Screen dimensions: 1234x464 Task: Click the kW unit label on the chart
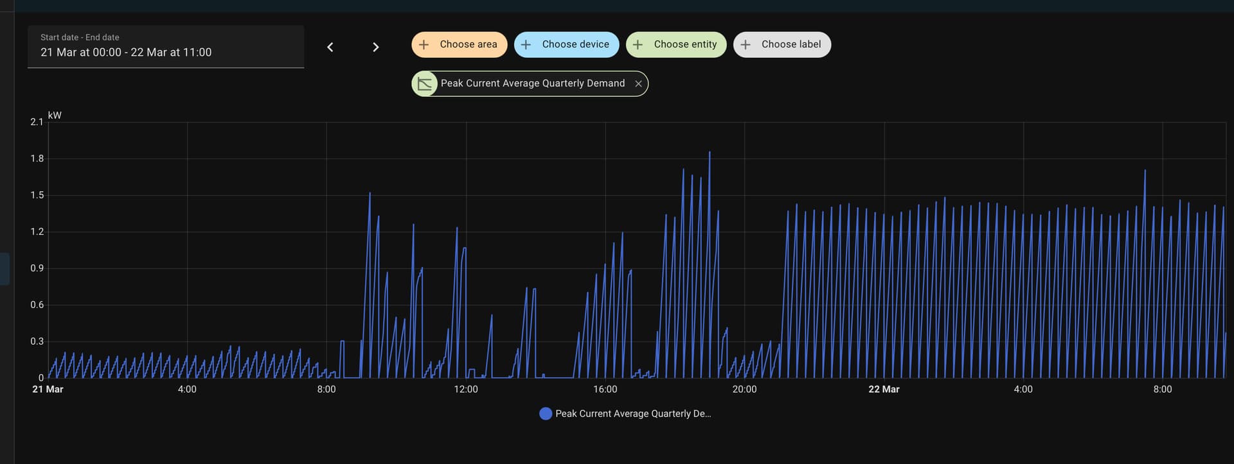pos(55,116)
